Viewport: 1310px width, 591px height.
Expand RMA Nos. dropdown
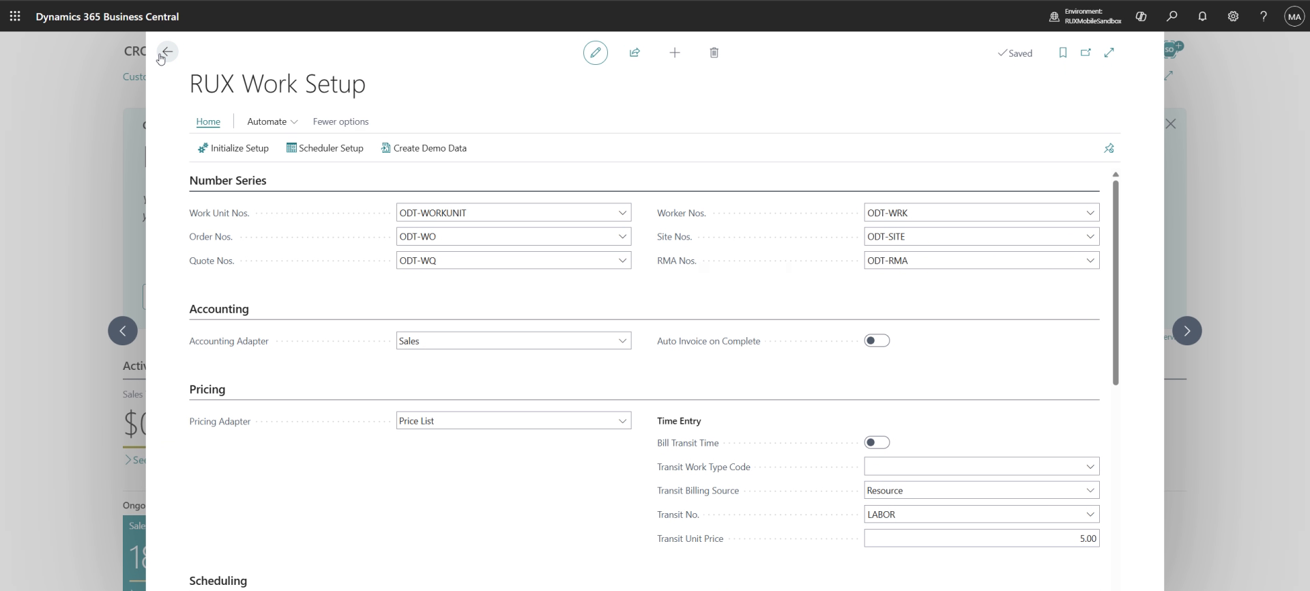pos(1090,261)
